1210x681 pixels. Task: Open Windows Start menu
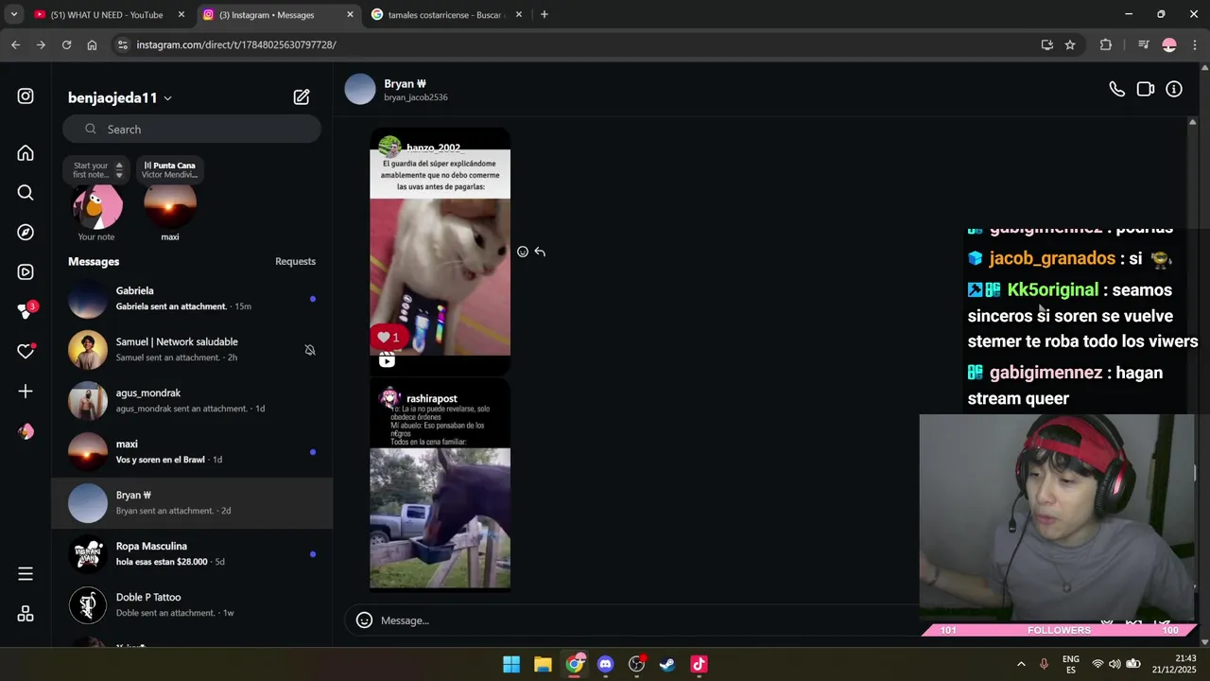coord(511,664)
